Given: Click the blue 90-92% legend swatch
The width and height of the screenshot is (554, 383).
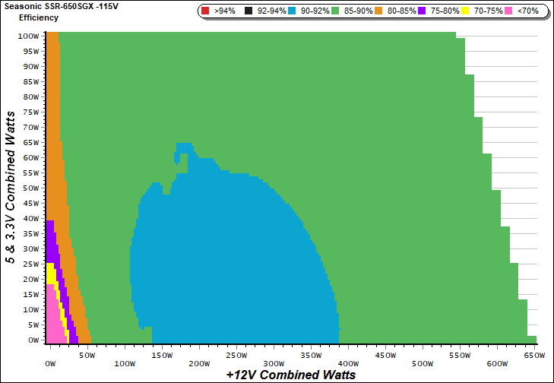Looking at the screenshot, I should click(292, 11).
